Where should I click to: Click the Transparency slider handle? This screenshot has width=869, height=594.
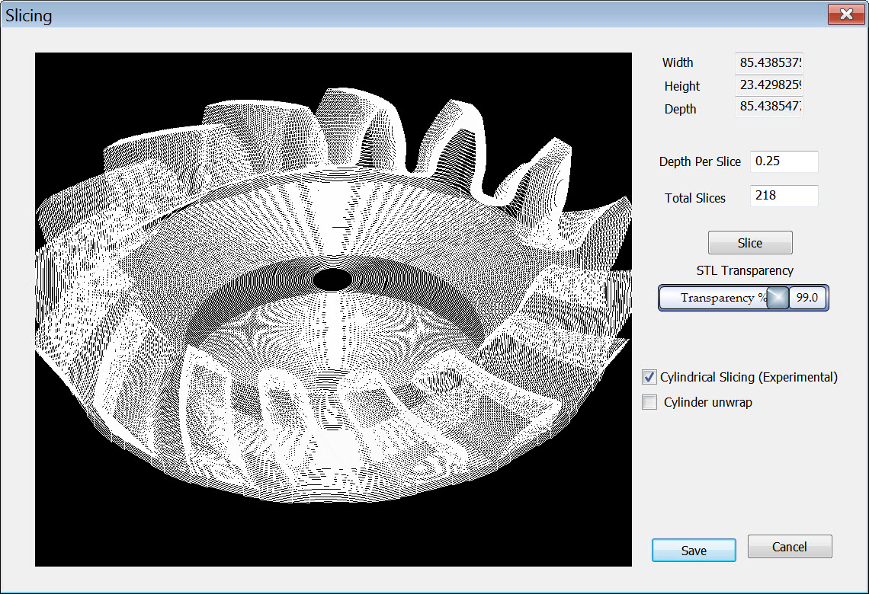click(777, 298)
